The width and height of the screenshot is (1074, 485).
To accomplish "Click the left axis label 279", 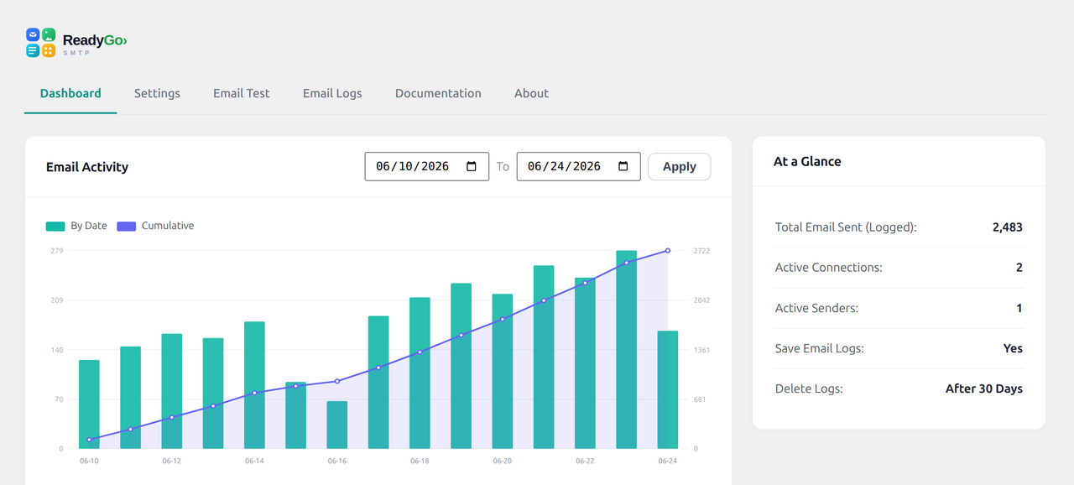I will point(57,251).
